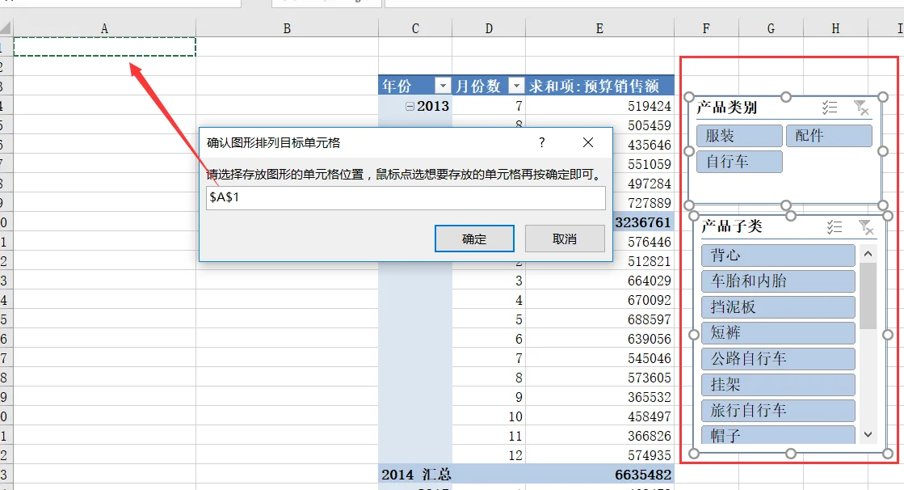
Task: Open the 月份数 filter dropdown
Action: pyautogui.click(x=516, y=86)
